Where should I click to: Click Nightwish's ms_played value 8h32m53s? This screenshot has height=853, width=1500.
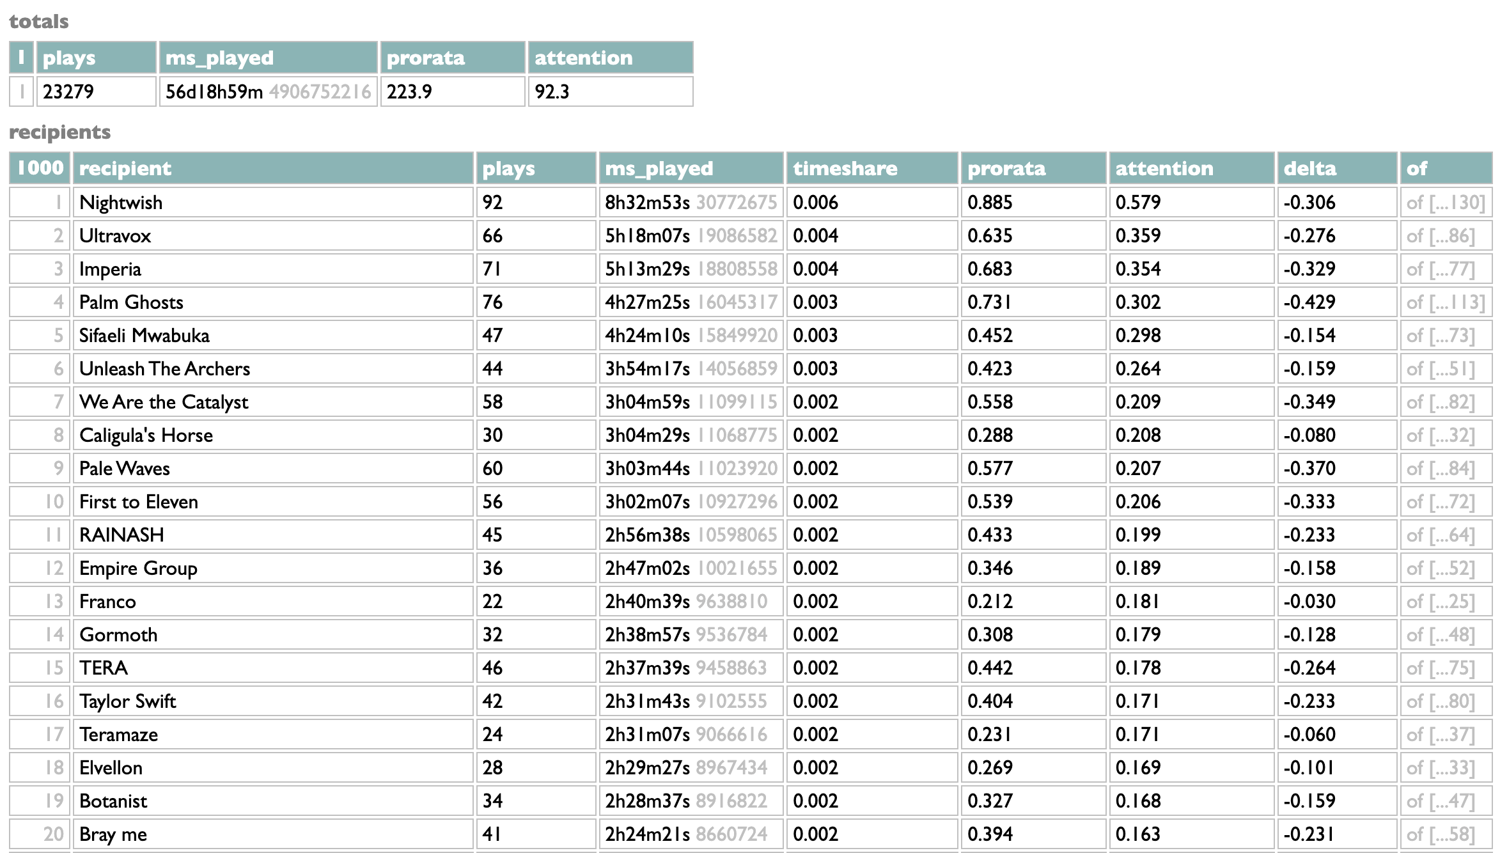click(647, 203)
